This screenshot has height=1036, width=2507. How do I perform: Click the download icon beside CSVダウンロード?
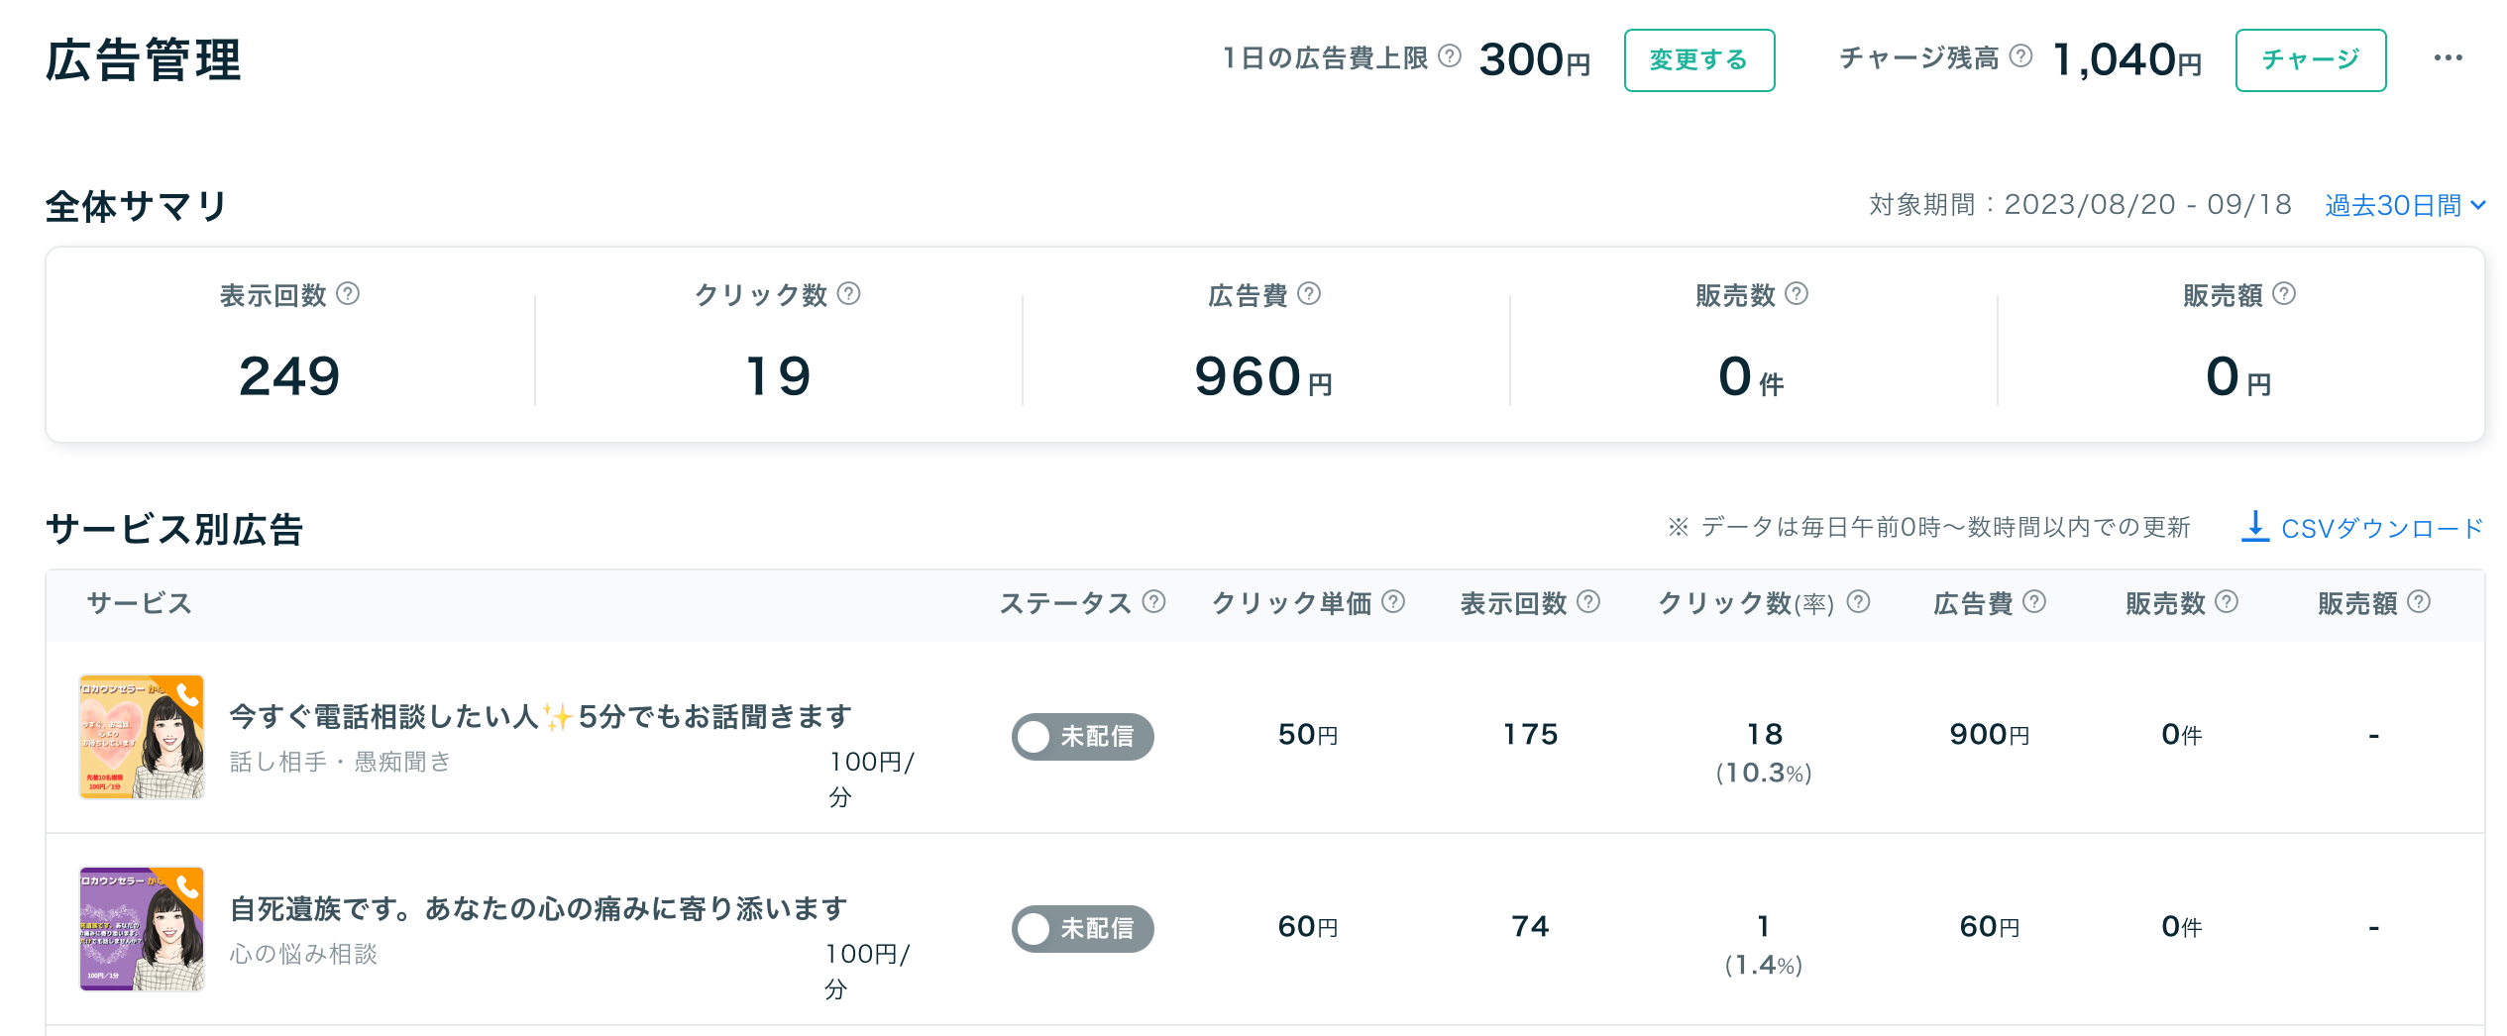pyautogui.click(x=2255, y=527)
